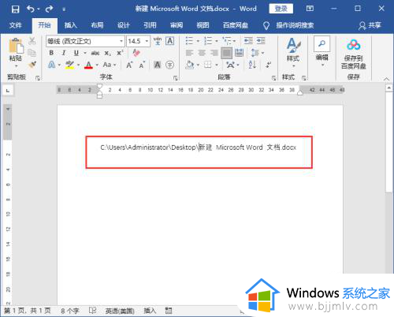The height and width of the screenshot is (317, 394).
Task: Click the 共享 Share button
Action: pyautogui.click(x=370, y=25)
